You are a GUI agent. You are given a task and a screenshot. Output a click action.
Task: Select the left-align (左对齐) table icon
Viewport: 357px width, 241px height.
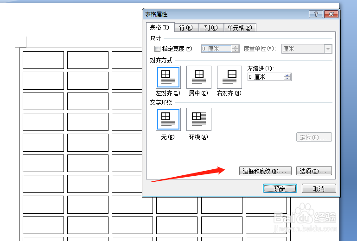[x=168, y=77]
